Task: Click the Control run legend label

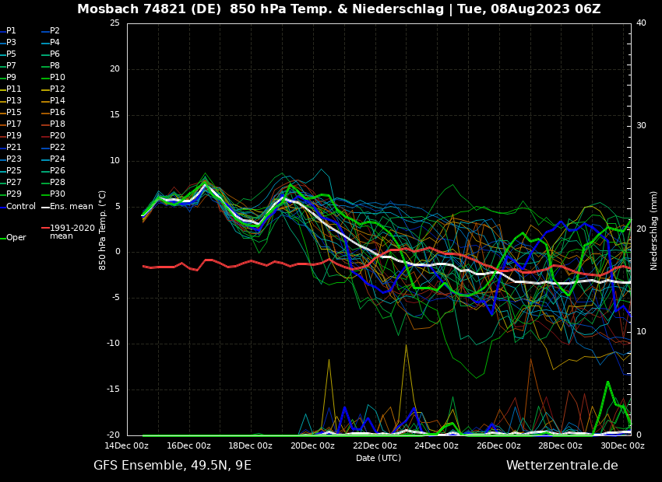Action: point(21,207)
